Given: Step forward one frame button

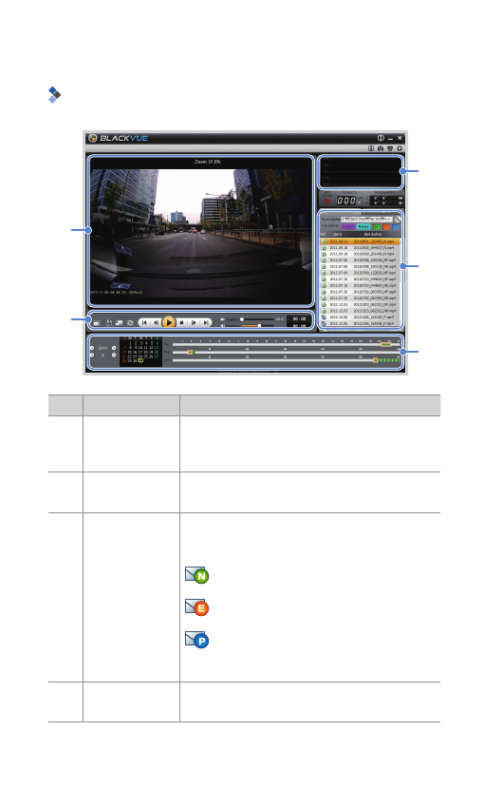Looking at the screenshot, I should (194, 322).
